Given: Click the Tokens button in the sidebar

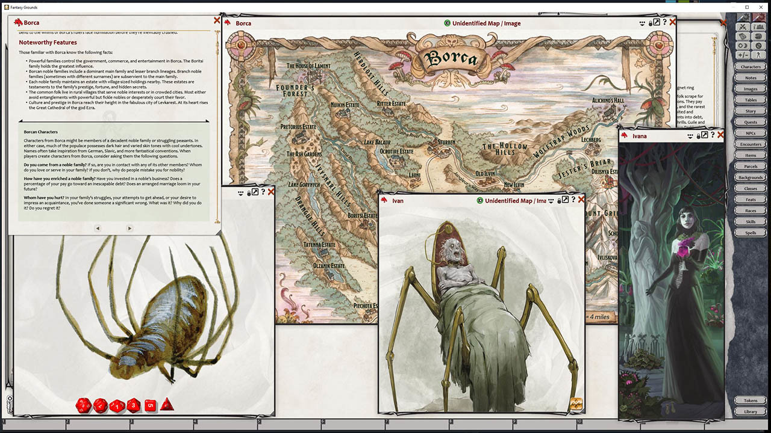Looking at the screenshot, I should pos(750,400).
